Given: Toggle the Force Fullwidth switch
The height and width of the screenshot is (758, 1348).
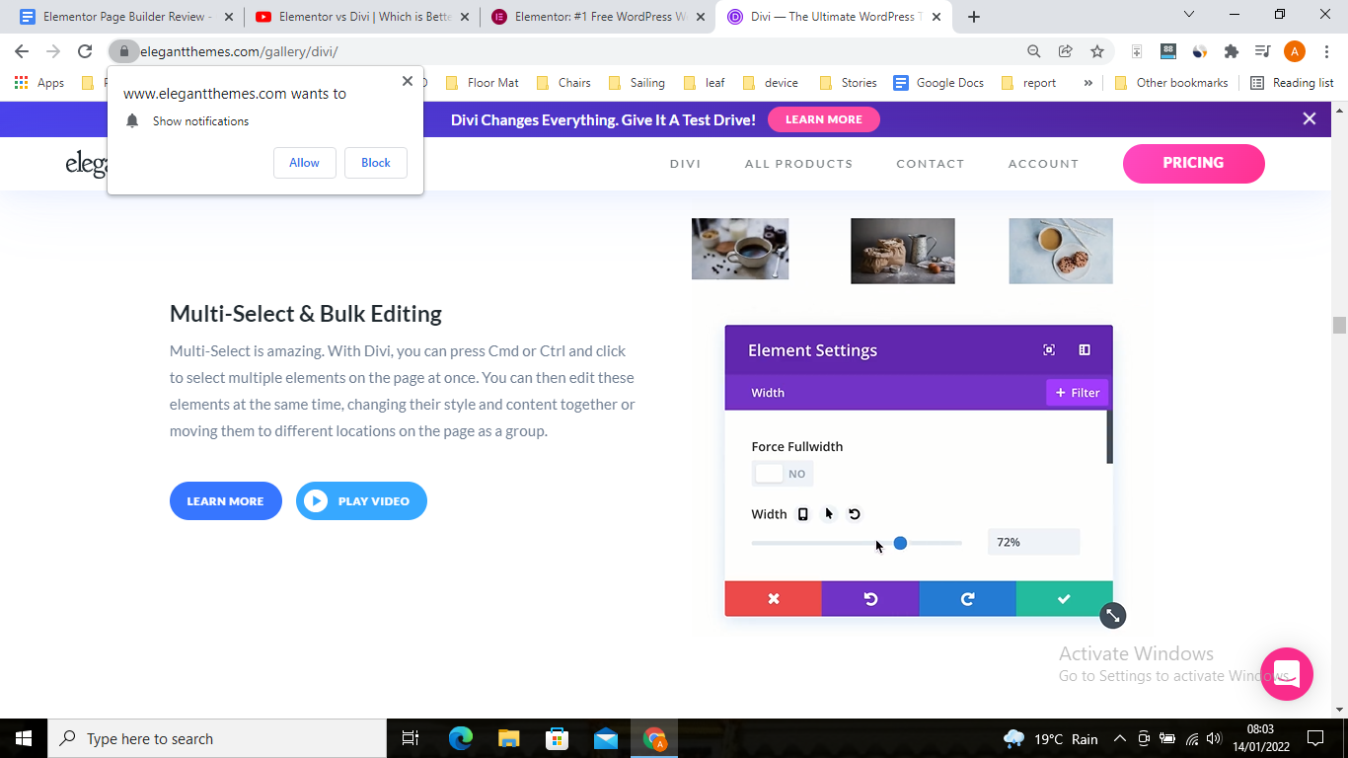Looking at the screenshot, I should pos(783,474).
